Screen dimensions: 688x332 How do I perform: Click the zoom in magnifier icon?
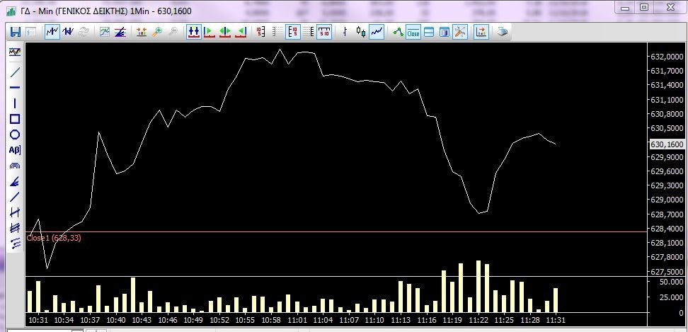(157, 32)
